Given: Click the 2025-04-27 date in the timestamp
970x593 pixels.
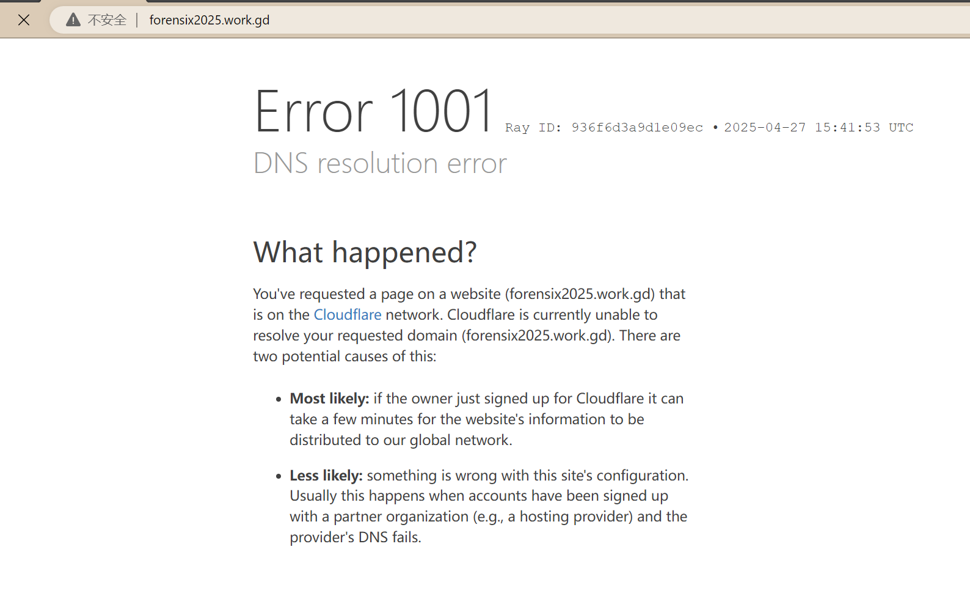Looking at the screenshot, I should [765, 128].
